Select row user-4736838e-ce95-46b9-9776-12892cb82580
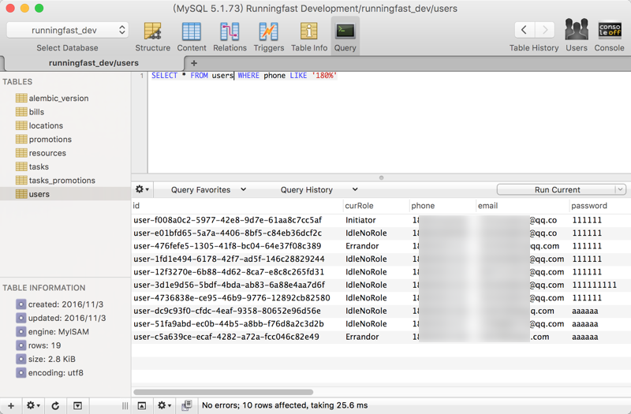 (x=381, y=298)
